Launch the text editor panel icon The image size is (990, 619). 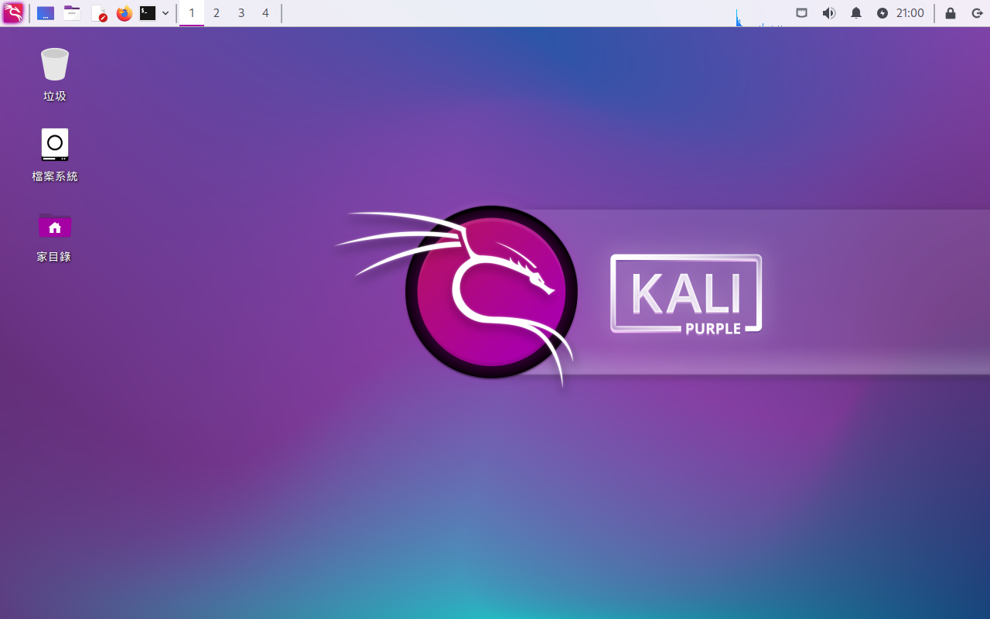pos(98,13)
